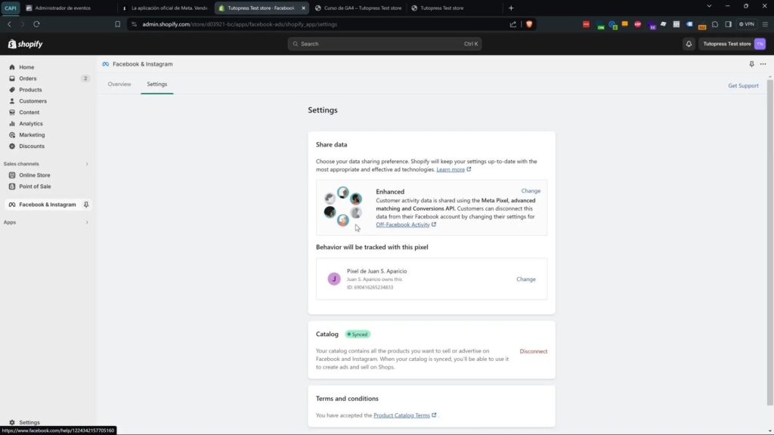This screenshot has height=435, width=774.
Task: Click the CAPI tab group label
Action: coord(10,8)
